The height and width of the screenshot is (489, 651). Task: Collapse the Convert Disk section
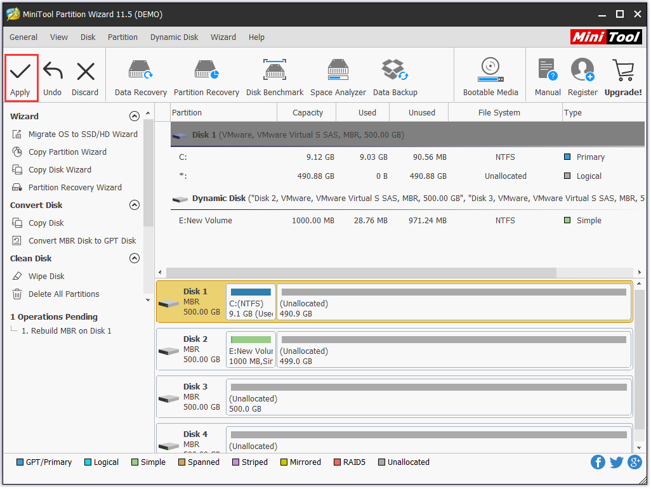[x=135, y=205]
